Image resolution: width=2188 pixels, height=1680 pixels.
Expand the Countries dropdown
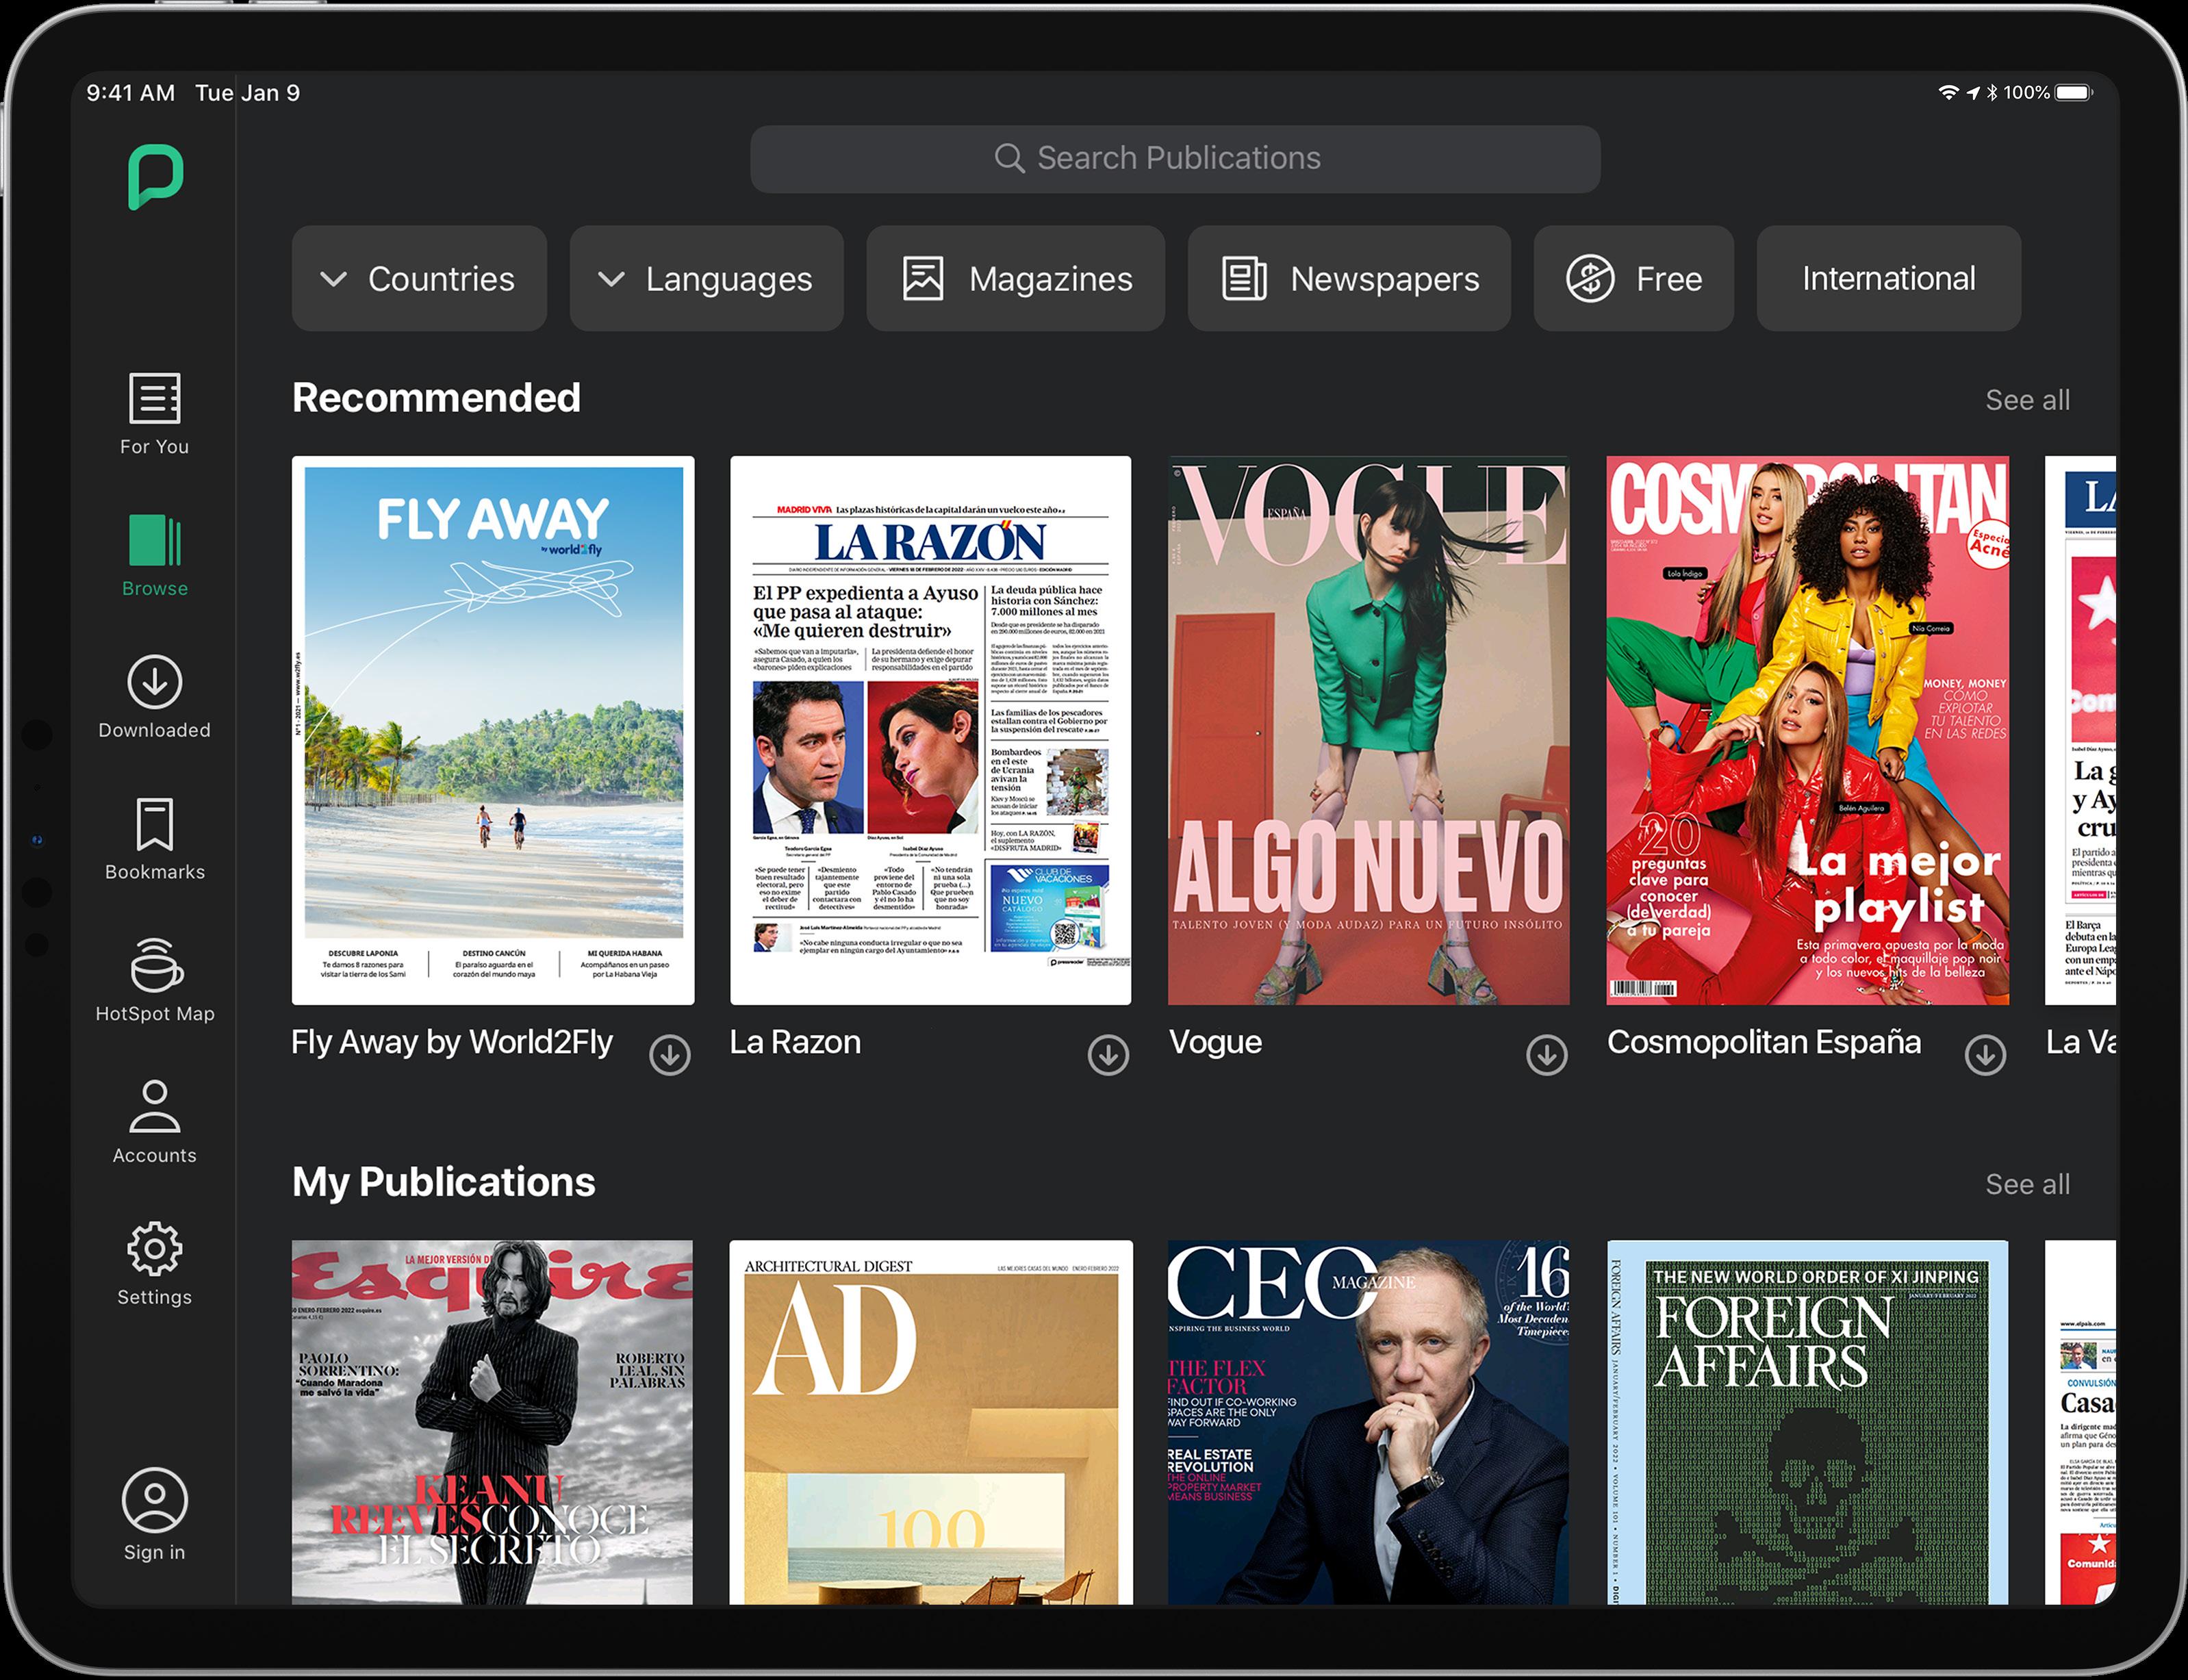[419, 278]
